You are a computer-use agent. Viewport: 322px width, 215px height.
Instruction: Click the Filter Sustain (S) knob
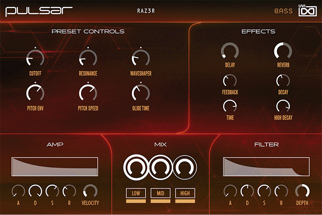[x=264, y=191]
